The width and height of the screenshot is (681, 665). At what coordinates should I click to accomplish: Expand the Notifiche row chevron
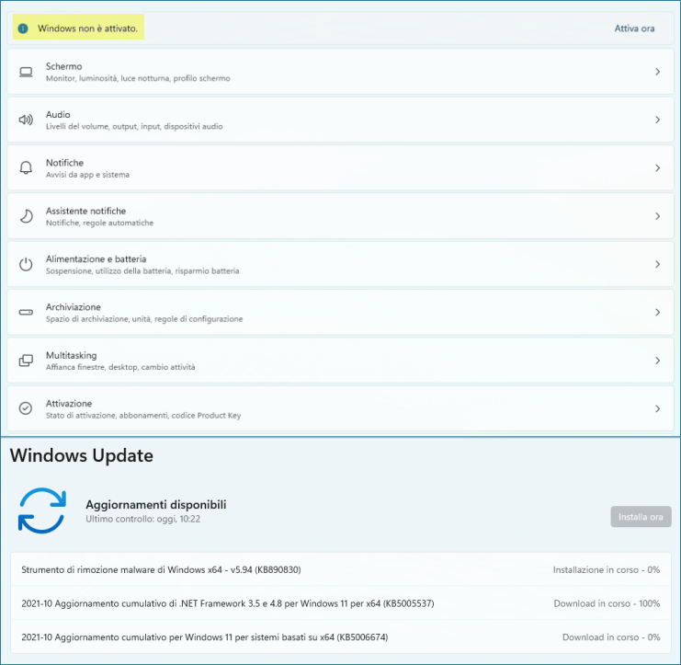tap(657, 167)
